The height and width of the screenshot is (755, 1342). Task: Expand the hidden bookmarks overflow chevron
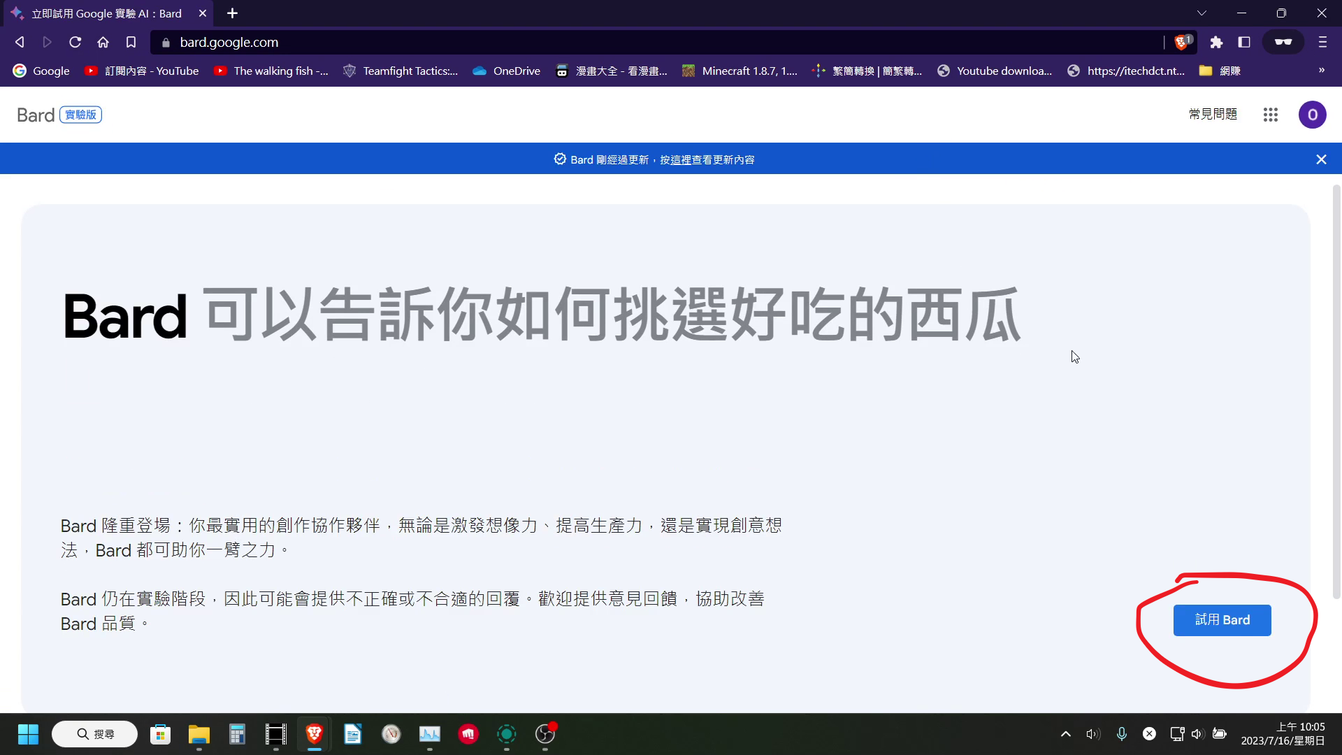[x=1321, y=71]
